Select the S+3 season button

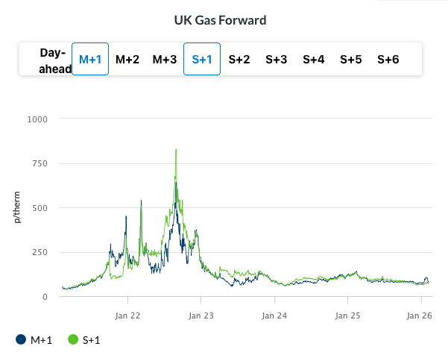277,60
